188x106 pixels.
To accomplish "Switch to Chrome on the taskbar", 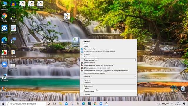I will 95,104.
